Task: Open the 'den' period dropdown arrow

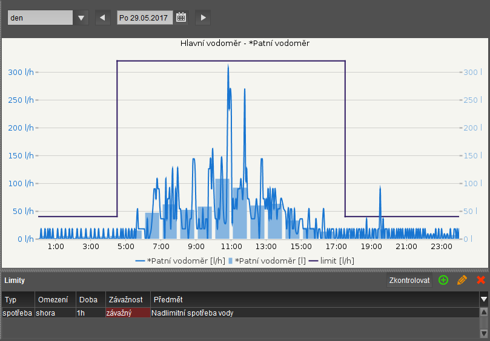Action: tap(82, 18)
